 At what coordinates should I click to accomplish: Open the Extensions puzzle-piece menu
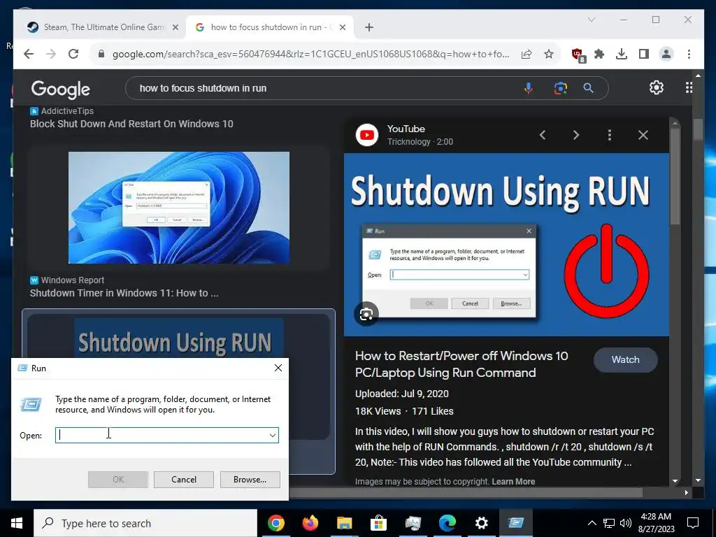[x=599, y=54]
